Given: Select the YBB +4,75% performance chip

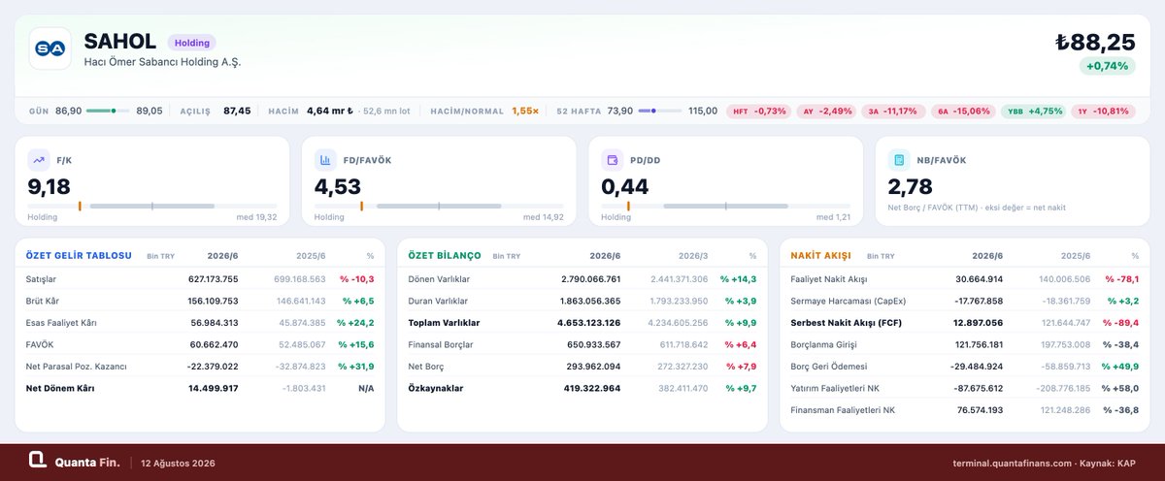Looking at the screenshot, I should pyautogui.click(x=1034, y=111).
